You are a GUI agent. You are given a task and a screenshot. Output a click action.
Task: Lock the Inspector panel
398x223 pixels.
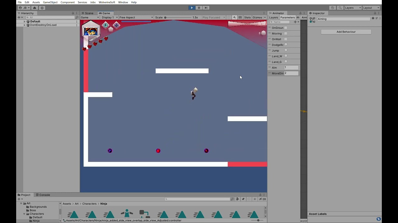coord(375,13)
